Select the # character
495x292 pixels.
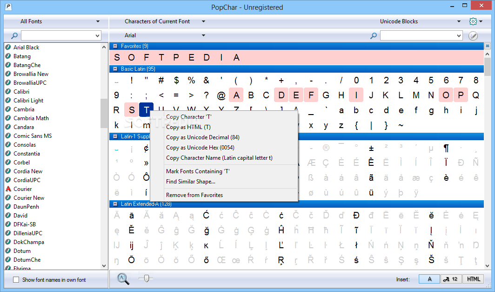point(161,80)
